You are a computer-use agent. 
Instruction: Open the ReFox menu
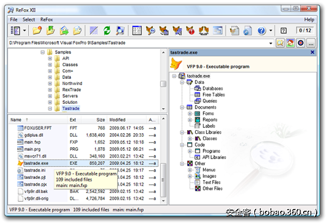(46, 19)
